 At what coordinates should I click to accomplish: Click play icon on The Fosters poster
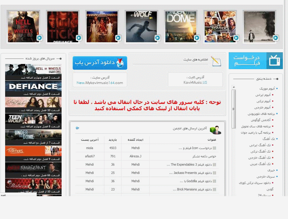point(236,38)
